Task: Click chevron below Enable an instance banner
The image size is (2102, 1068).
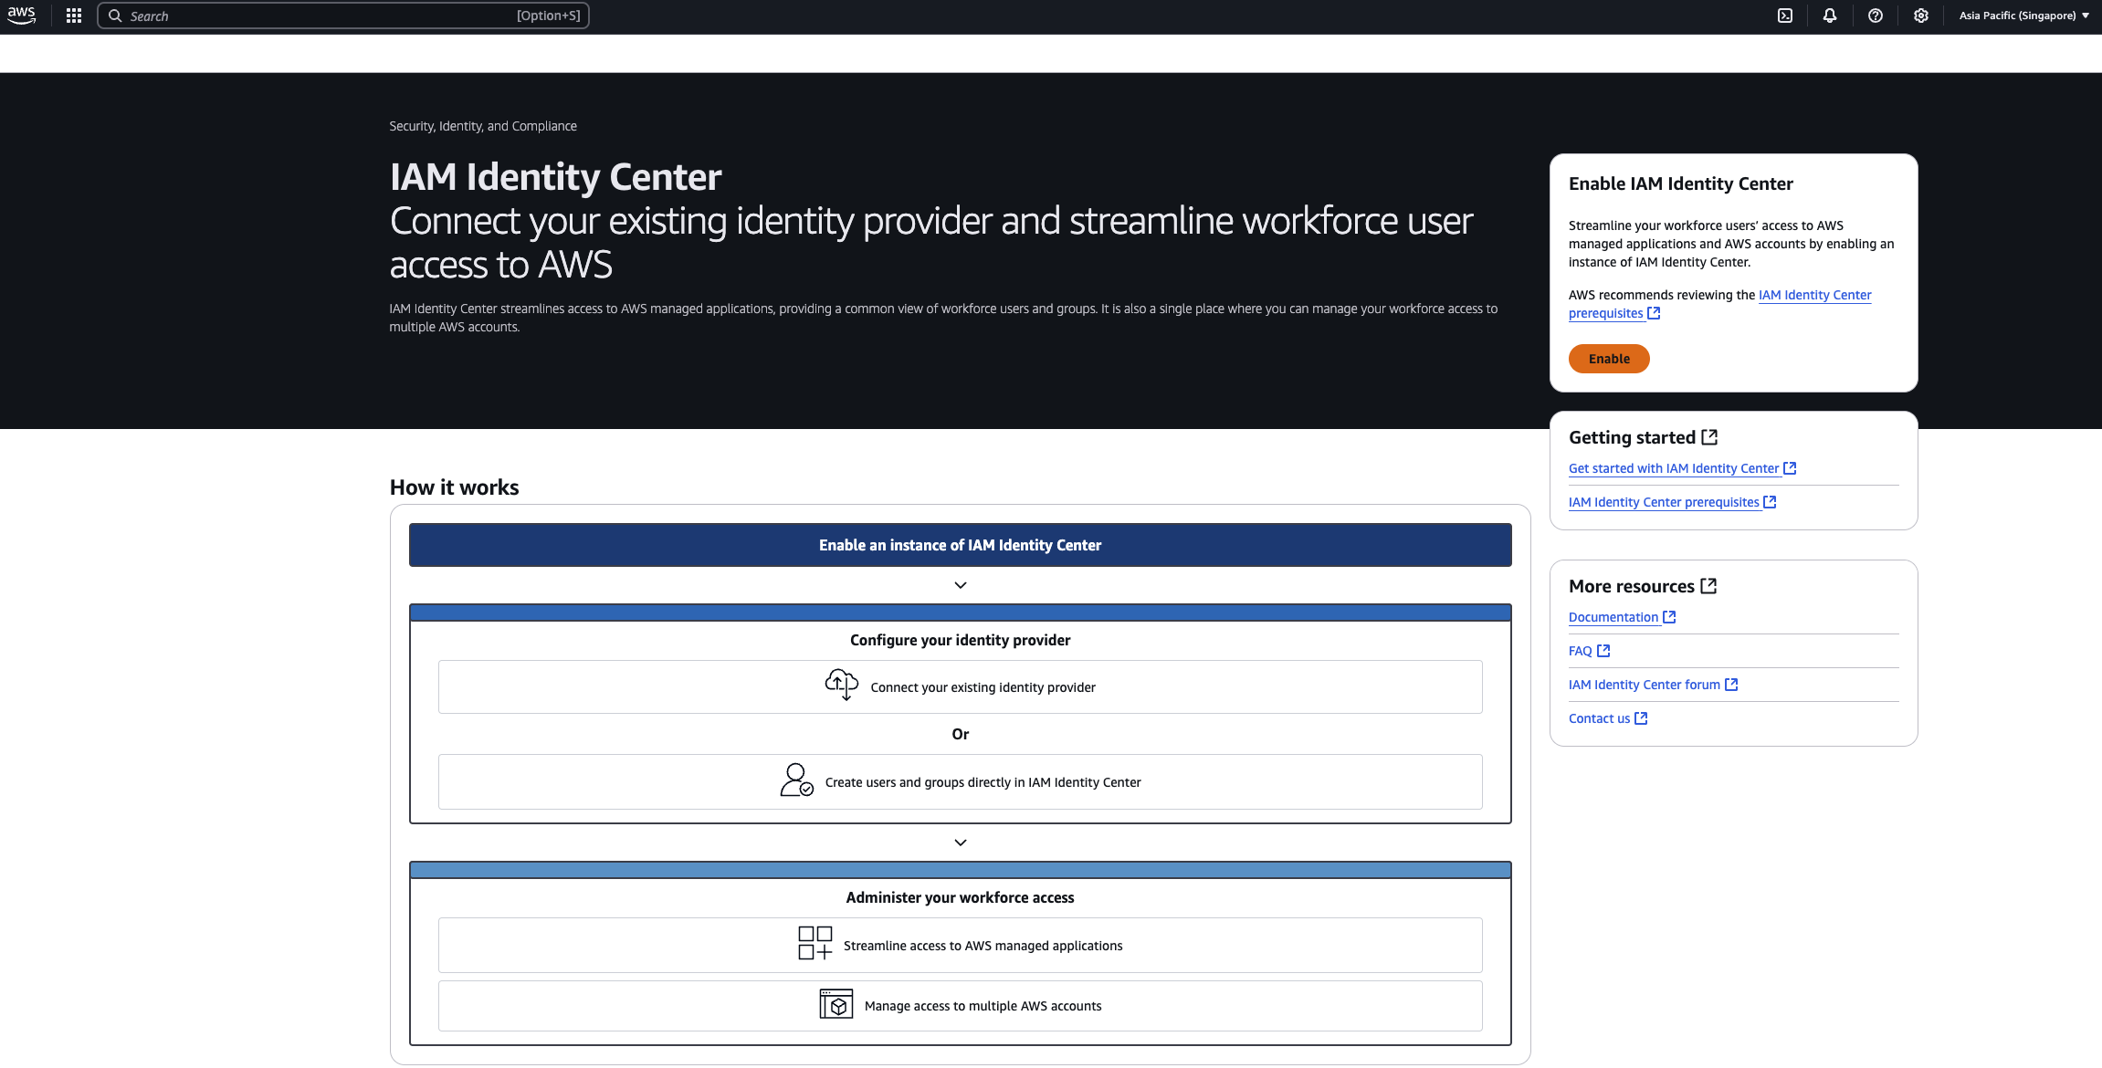Action: point(960,585)
